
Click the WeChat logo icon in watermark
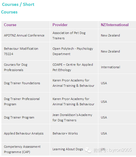click(88, 150)
